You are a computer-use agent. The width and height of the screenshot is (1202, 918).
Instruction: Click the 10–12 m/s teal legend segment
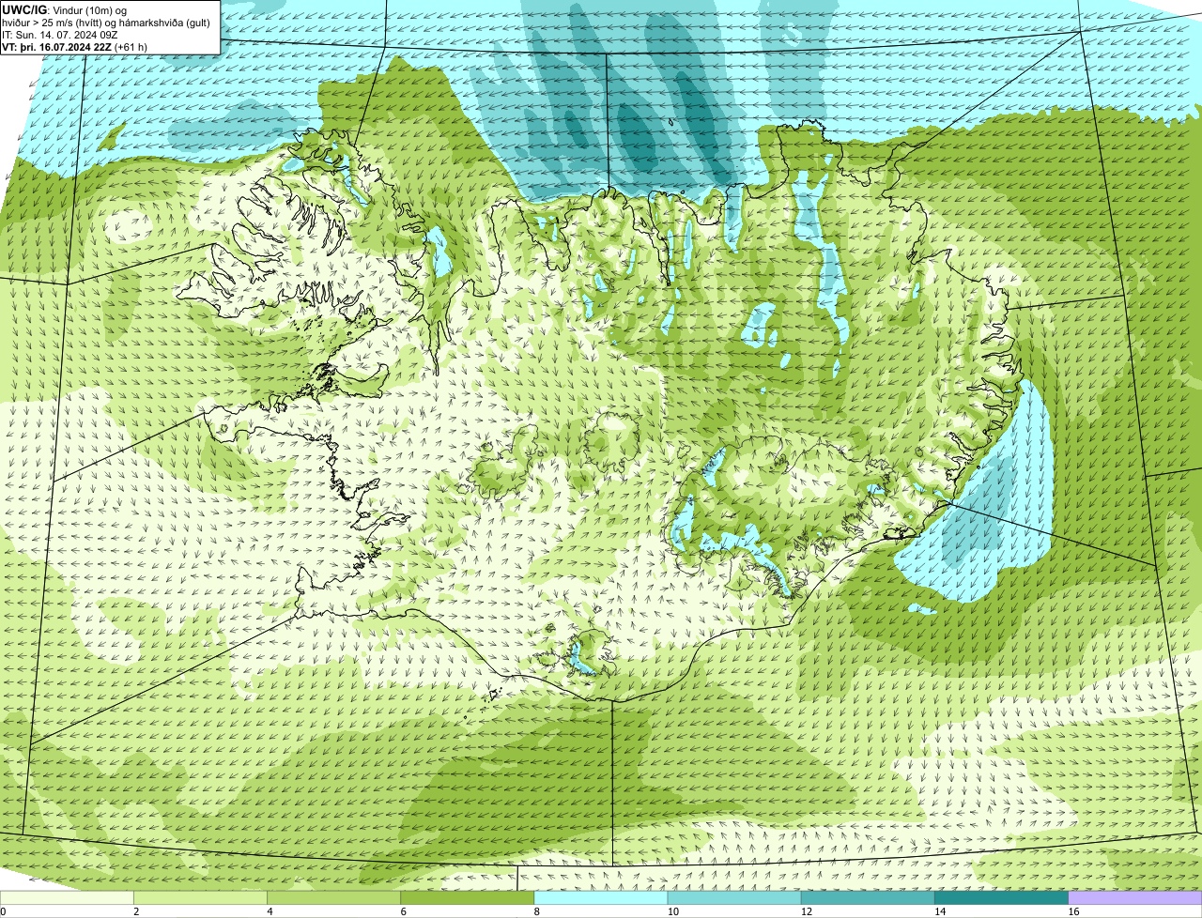pos(734,897)
